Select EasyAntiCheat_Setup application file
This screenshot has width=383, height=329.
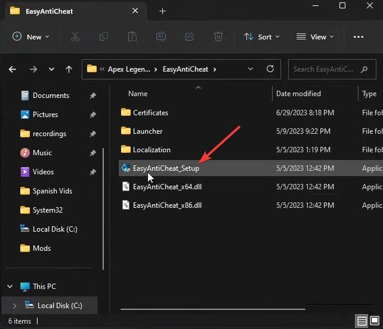point(251,168)
